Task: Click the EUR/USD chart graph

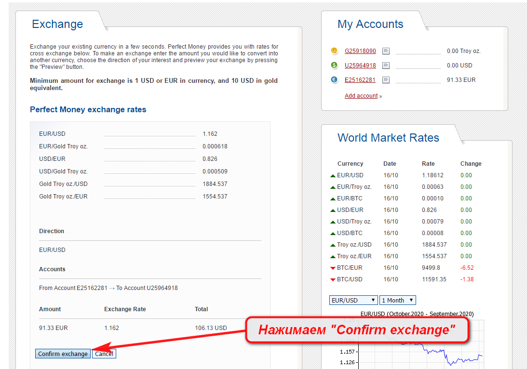Action: click(x=420, y=344)
